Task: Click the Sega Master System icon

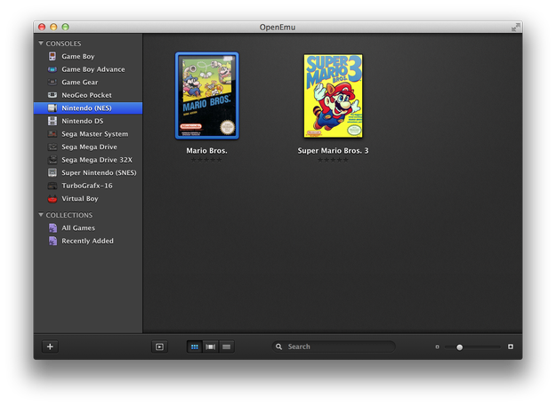Action: point(52,134)
